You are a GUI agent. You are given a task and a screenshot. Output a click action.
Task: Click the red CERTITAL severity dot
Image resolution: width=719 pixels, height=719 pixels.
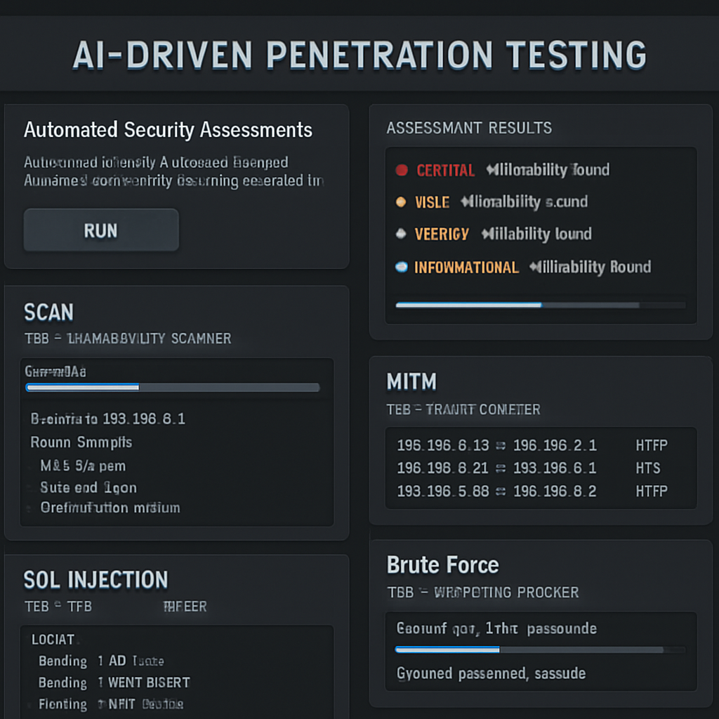pos(402,170)
